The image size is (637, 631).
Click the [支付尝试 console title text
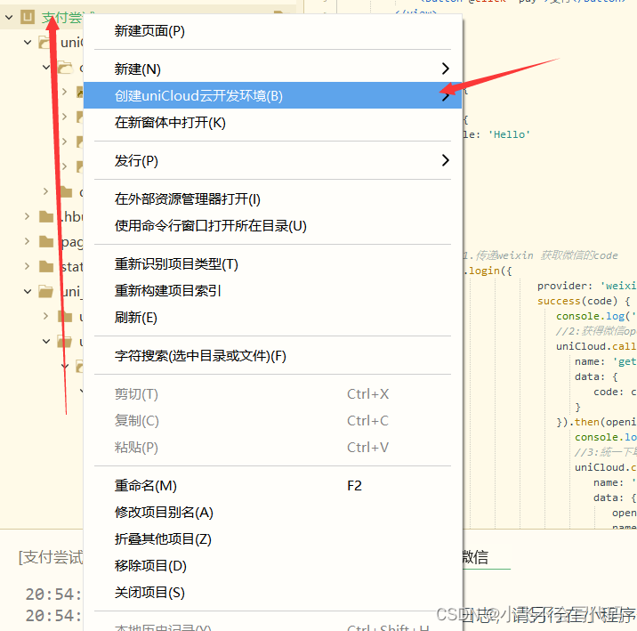pos(51,557)
